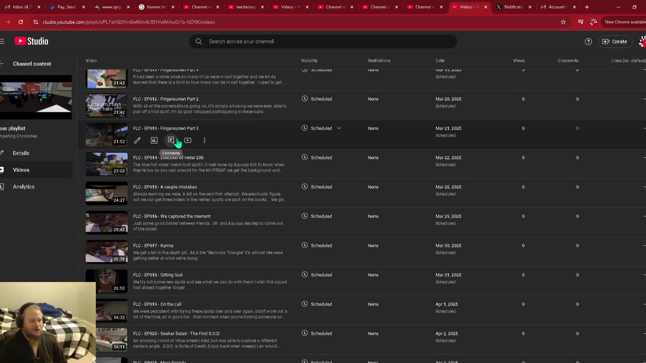The image size is (646, 363).
Task: Click the scheduled clock icon for EP016
Action: (x=305, y=216)
